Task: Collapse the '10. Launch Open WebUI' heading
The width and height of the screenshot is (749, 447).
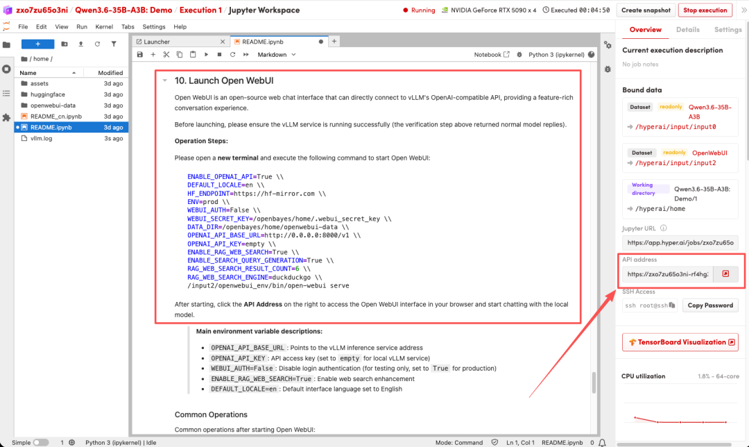Action: click(164, 81)
